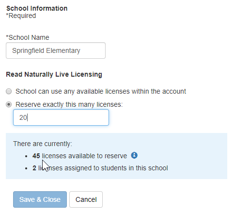Click the '*School Name' field label

point(28,37)
